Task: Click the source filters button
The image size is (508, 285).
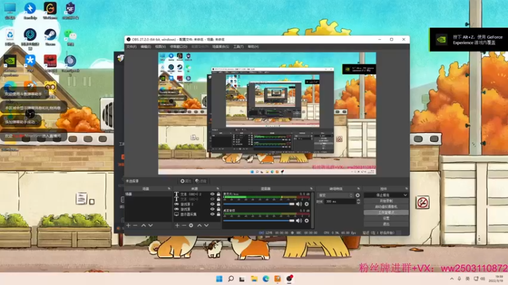Action: coord(201,181)
